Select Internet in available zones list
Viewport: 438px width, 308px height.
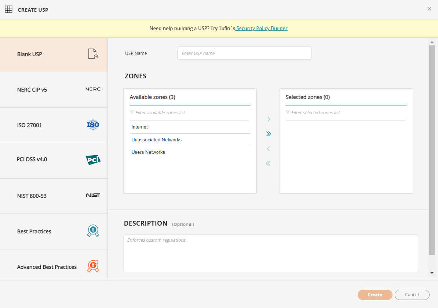coord(140,127)
